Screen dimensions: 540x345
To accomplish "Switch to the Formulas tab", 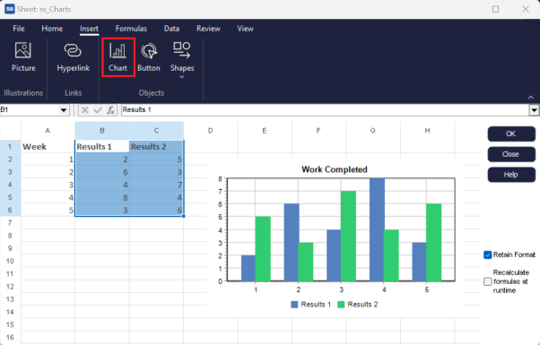I will (x=131, y=29).
